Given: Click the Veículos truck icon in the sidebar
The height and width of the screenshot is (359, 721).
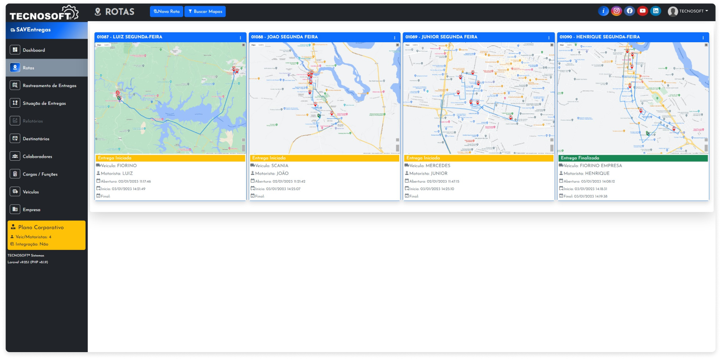Looking at the screenshot, I should 15,192.
